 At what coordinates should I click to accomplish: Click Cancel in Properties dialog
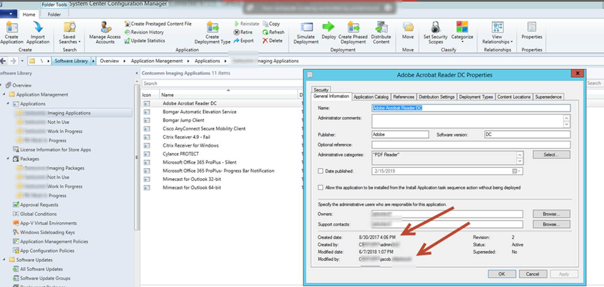point(533,274)
